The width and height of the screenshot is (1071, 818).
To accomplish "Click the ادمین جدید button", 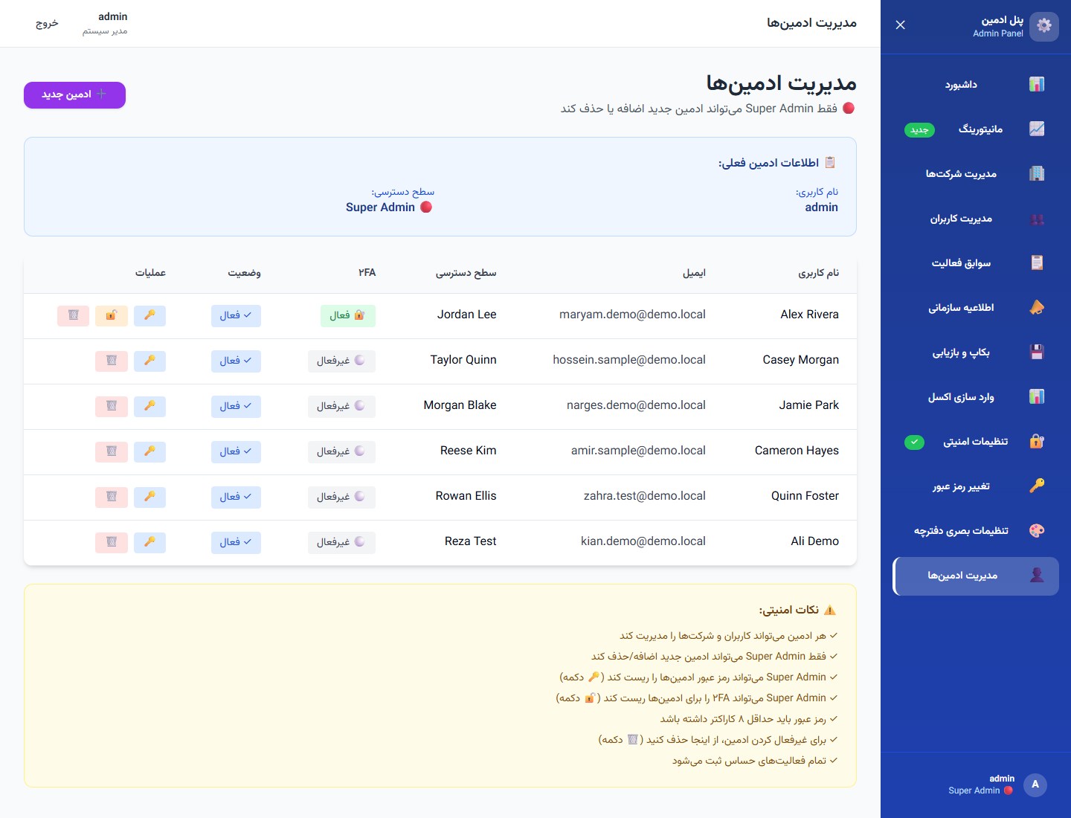I will pyautogui.click(x=74, y=95).
